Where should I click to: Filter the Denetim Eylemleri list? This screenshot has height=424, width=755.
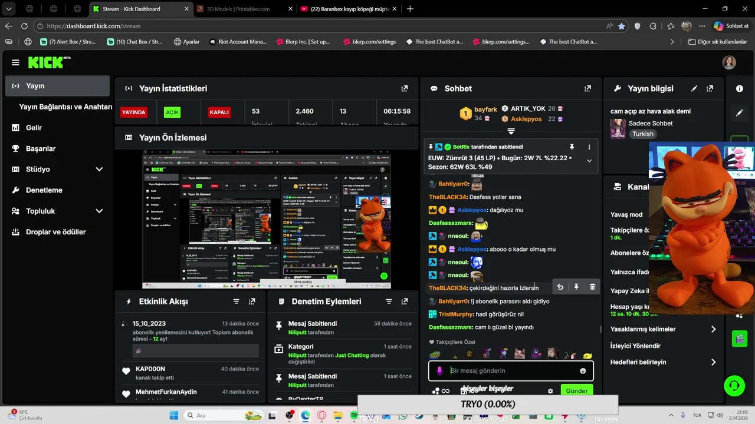(x=389, y=302)
